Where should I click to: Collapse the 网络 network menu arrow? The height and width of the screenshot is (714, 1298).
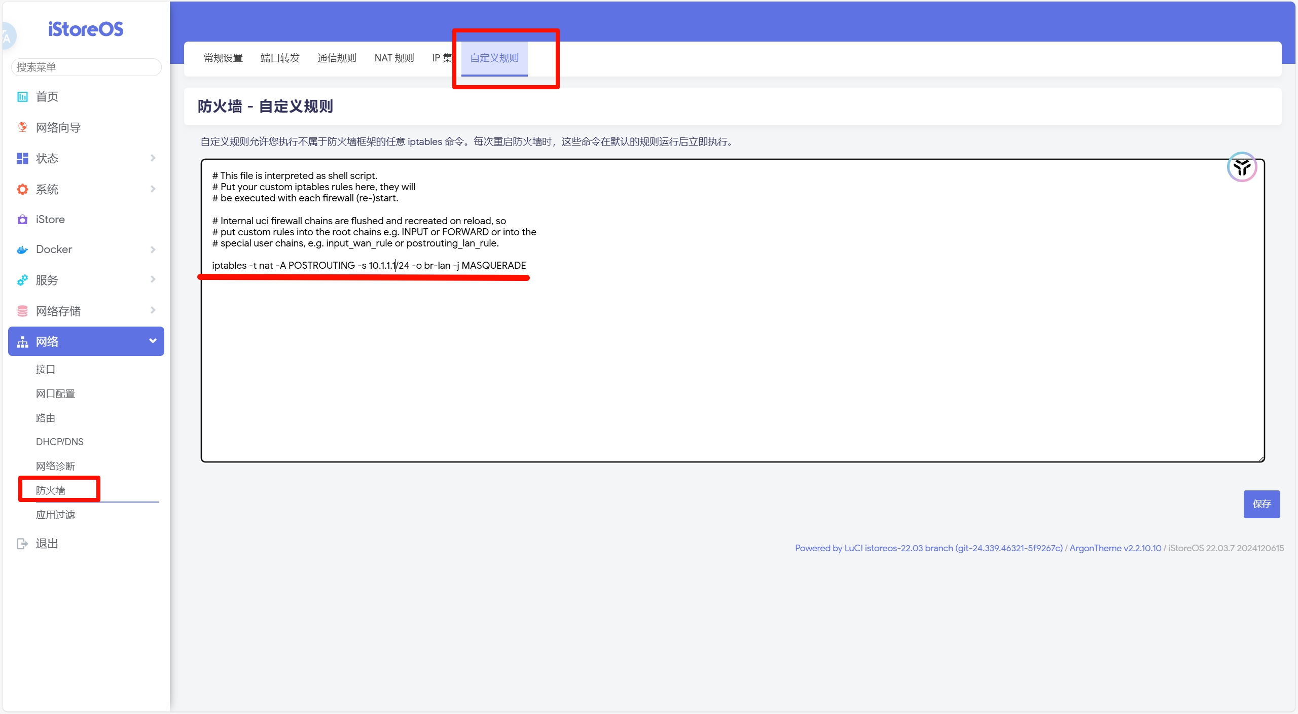click(153, 341)
